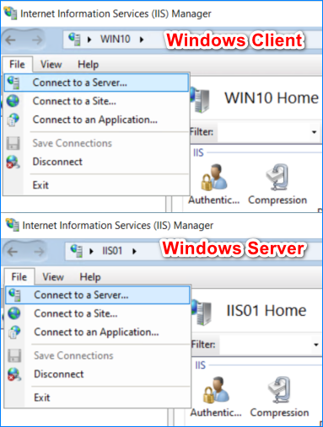
Task: Choose Connect to an Application in IIS01 menu
Action: tap(98, 332)
